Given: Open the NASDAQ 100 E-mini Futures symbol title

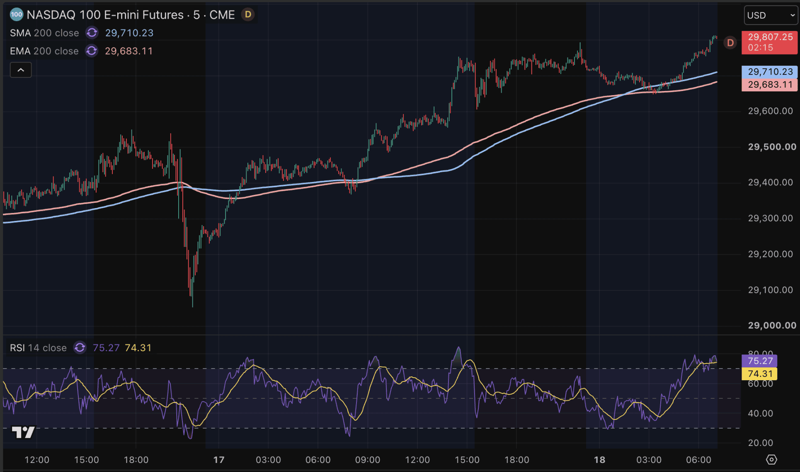Looking at the screenshot, I should click(131, 15).
